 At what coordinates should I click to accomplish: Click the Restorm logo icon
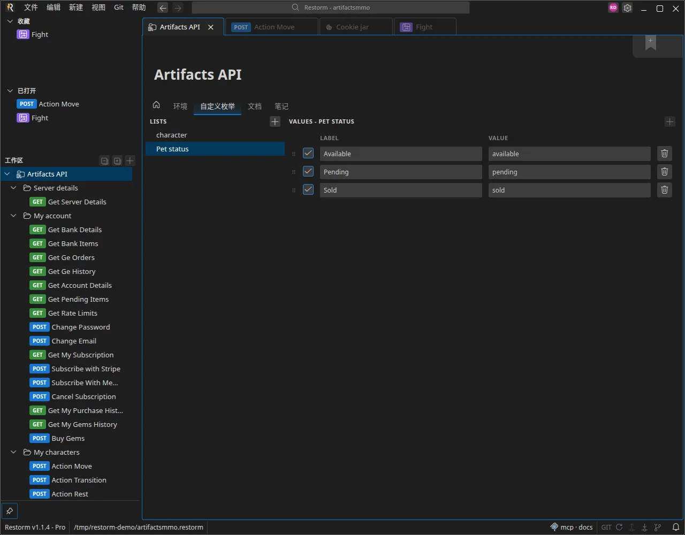10,7
